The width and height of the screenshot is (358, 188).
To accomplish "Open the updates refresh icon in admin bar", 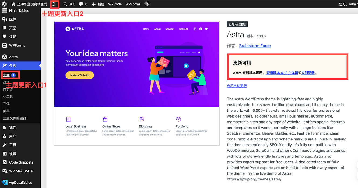I will pyautogui.click(x=54, y=4).
